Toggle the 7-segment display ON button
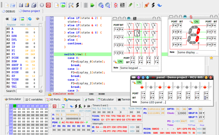The image size is (219, 135). pyautogui.click(x=196, y=22)
